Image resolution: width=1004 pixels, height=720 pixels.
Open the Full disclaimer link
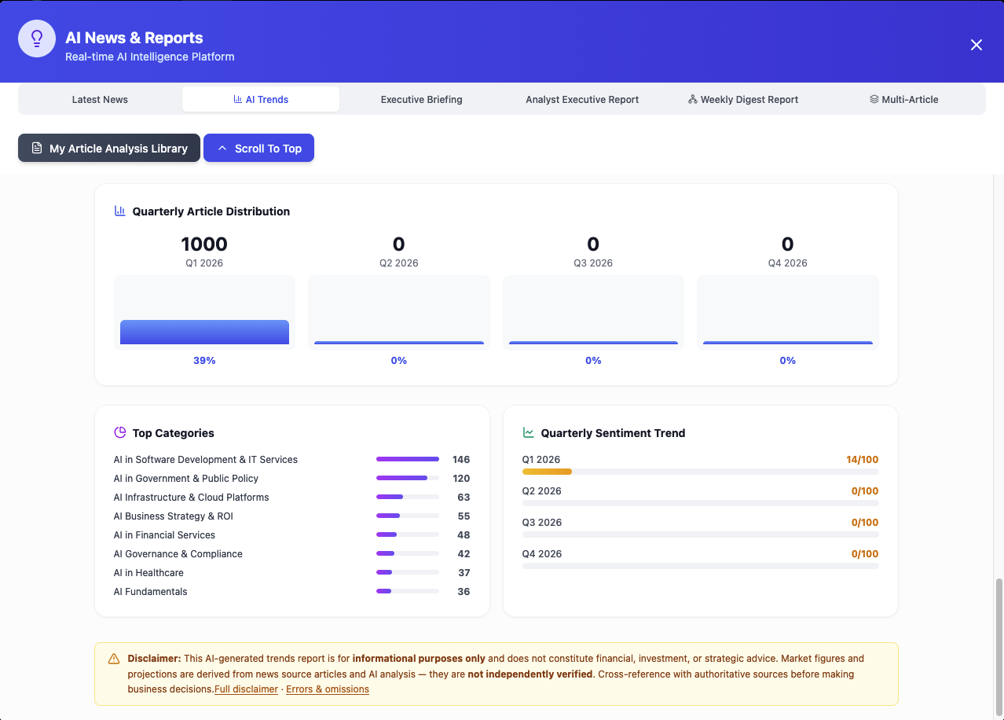246,689
